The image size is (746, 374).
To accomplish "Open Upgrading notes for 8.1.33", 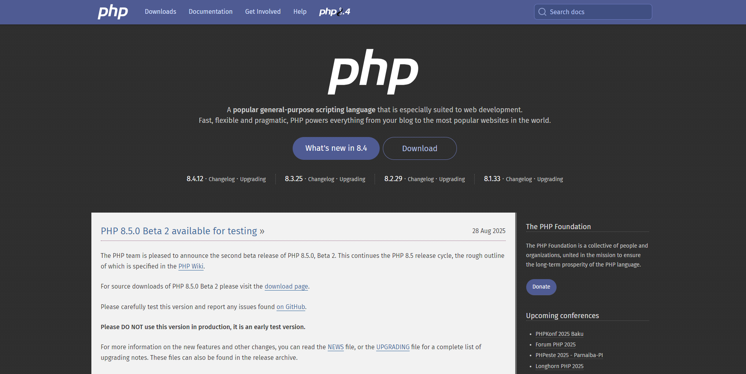I will click(x=550, y=179).
